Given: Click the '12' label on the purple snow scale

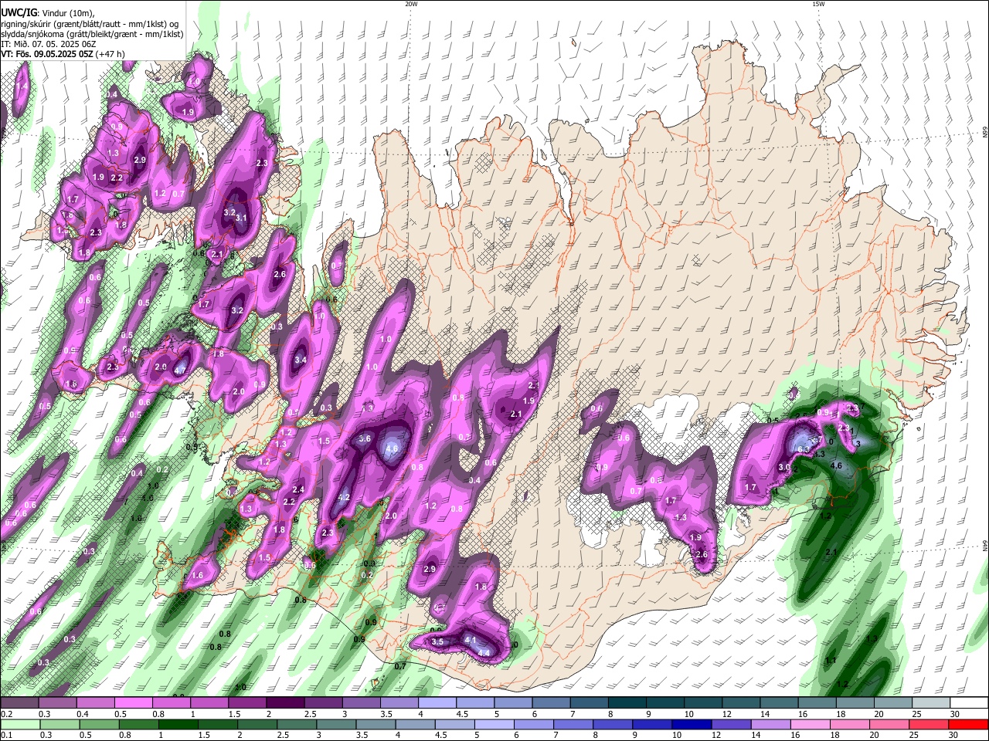Looking at the screenshot, I should (726, 715).
